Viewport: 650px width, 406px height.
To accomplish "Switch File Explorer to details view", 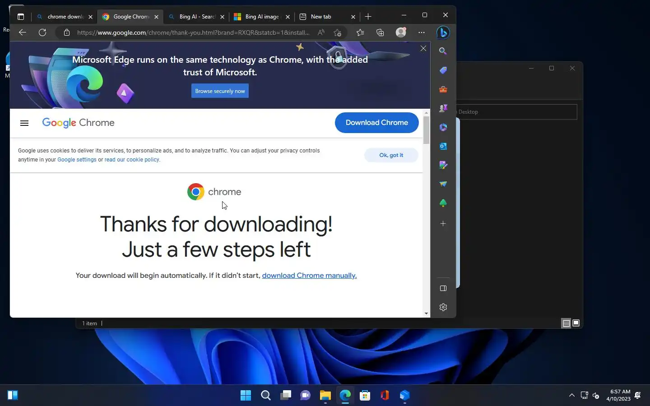I will (566, 323).
